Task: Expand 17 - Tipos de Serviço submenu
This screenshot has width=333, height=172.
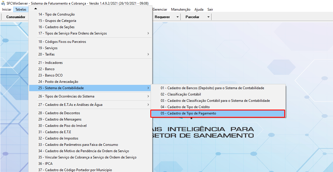Action: point(148,33)
